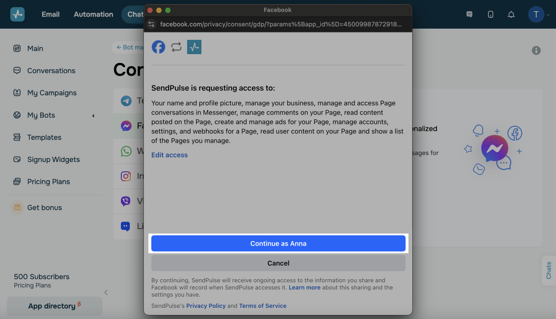Click the Signup Widgets sidebar icon
Viewport: 556px width, 319px height.
[17, 159]
